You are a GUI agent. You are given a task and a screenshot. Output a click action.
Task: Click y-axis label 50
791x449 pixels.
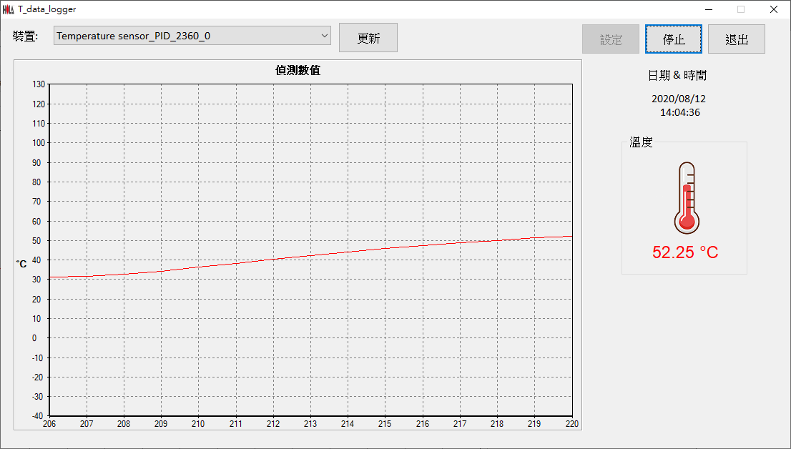36,241
